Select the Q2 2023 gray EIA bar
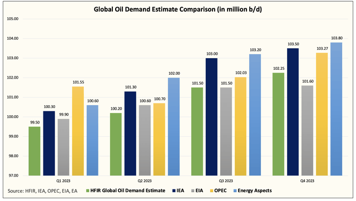The width and height of the screenshot is (356, 201). 145,141
